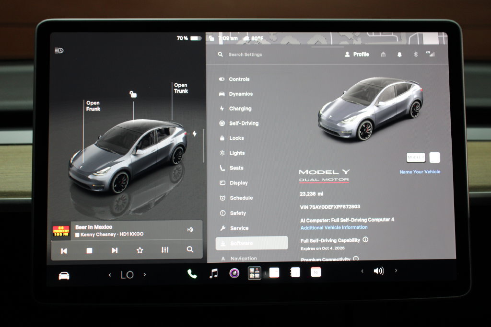The height and width of the screenshot is (327, 491).
Task: Click Name Your Vehicle link
Action: pyautogui.click(x=420, y=171)
